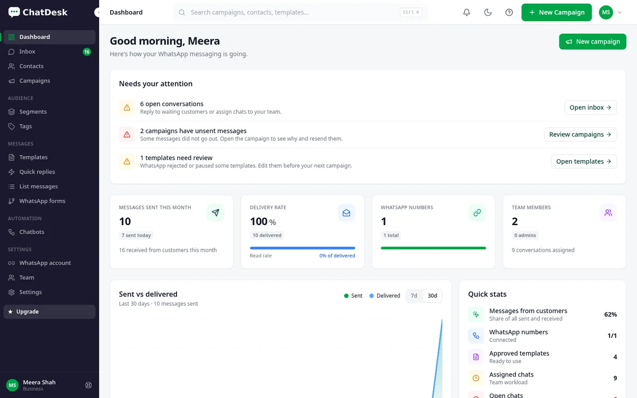Switch chart to 30d range

[432, 296]
